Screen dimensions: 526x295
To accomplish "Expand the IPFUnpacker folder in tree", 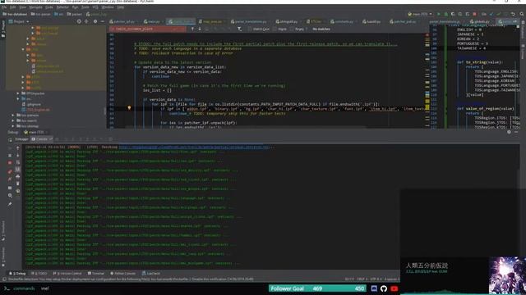I will tap(18, 93).
